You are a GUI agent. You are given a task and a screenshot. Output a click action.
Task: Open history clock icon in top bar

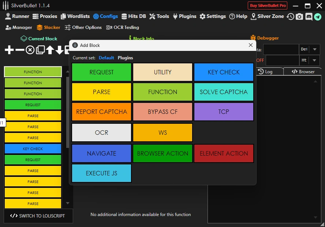[x=290, y=16]
